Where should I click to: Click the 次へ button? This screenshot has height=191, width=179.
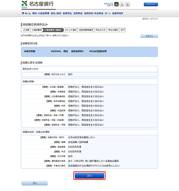point(89,176)
